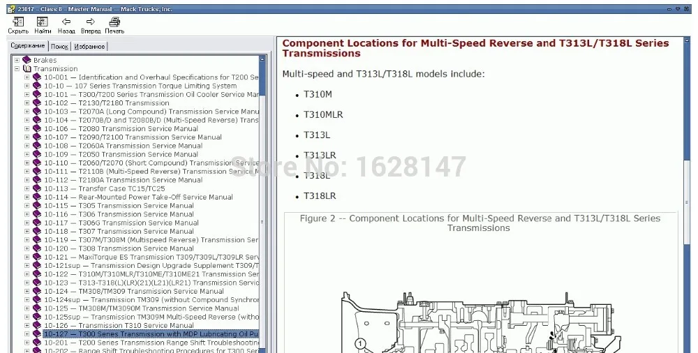698x353 pixels.
Task: Click the book icon for 10-109 T2050
Action: click(x=37, y=154)
